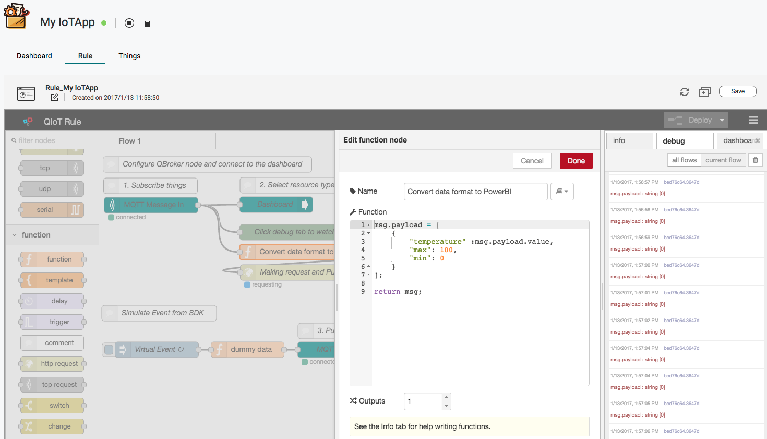Toggle the Virtual Event inject button
The image size is (767, 439).
tap(109, 350)
